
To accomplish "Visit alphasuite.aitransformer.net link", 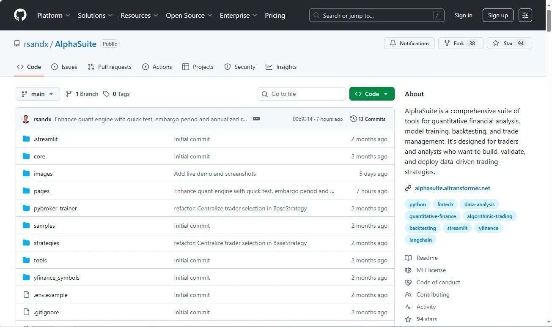I will pyautogui.click(x=452, y=188).
